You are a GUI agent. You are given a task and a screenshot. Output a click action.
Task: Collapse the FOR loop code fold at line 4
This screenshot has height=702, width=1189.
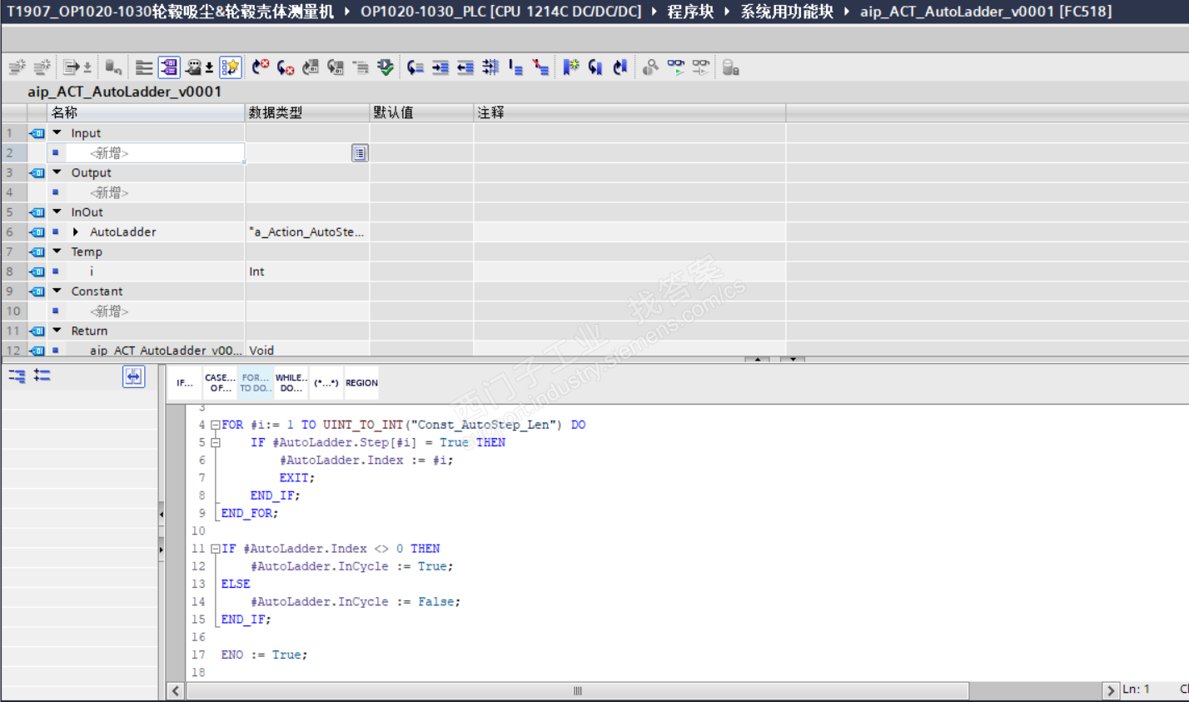pyautogui.click(x=215, y=425)
